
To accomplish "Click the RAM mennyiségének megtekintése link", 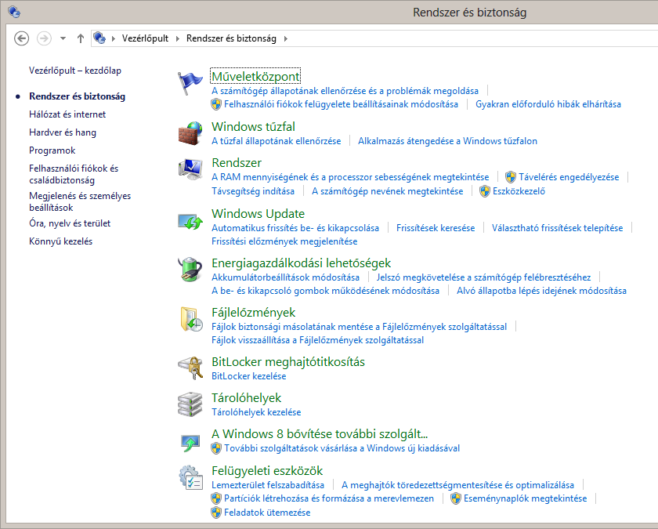I will [x=350, y=177].
